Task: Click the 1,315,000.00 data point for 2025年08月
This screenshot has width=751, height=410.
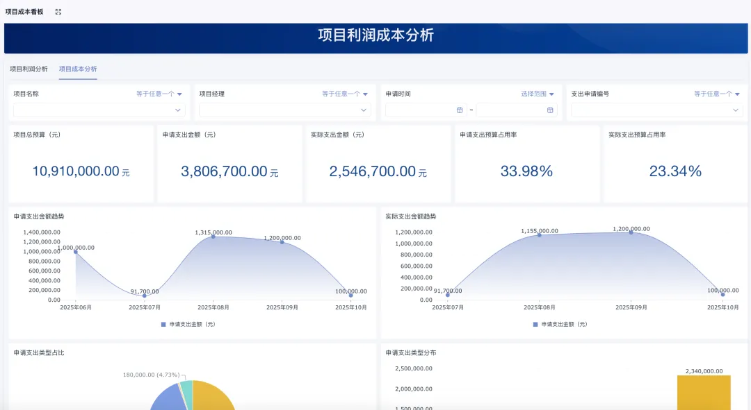Action: click(213, 237)
